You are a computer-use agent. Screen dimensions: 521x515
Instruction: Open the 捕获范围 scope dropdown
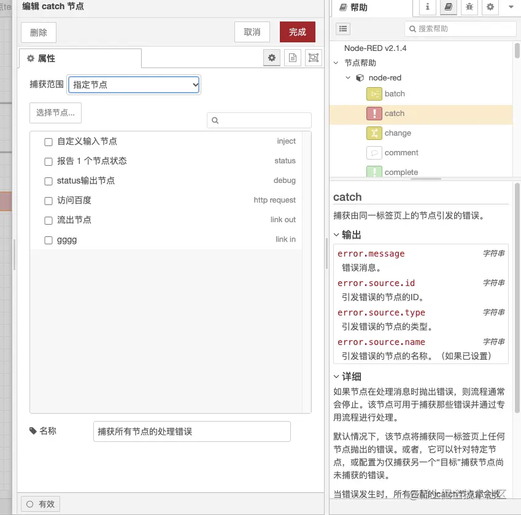point(134,85)
